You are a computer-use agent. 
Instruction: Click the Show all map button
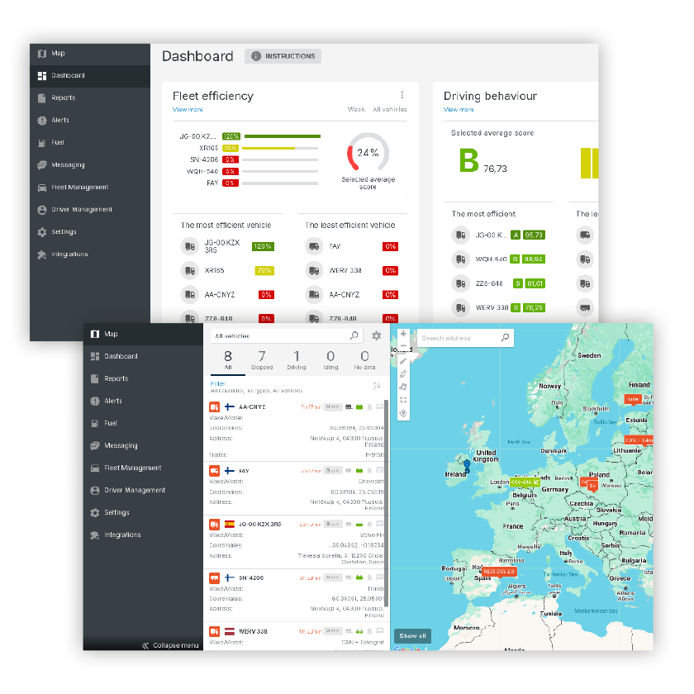point(412,635)
